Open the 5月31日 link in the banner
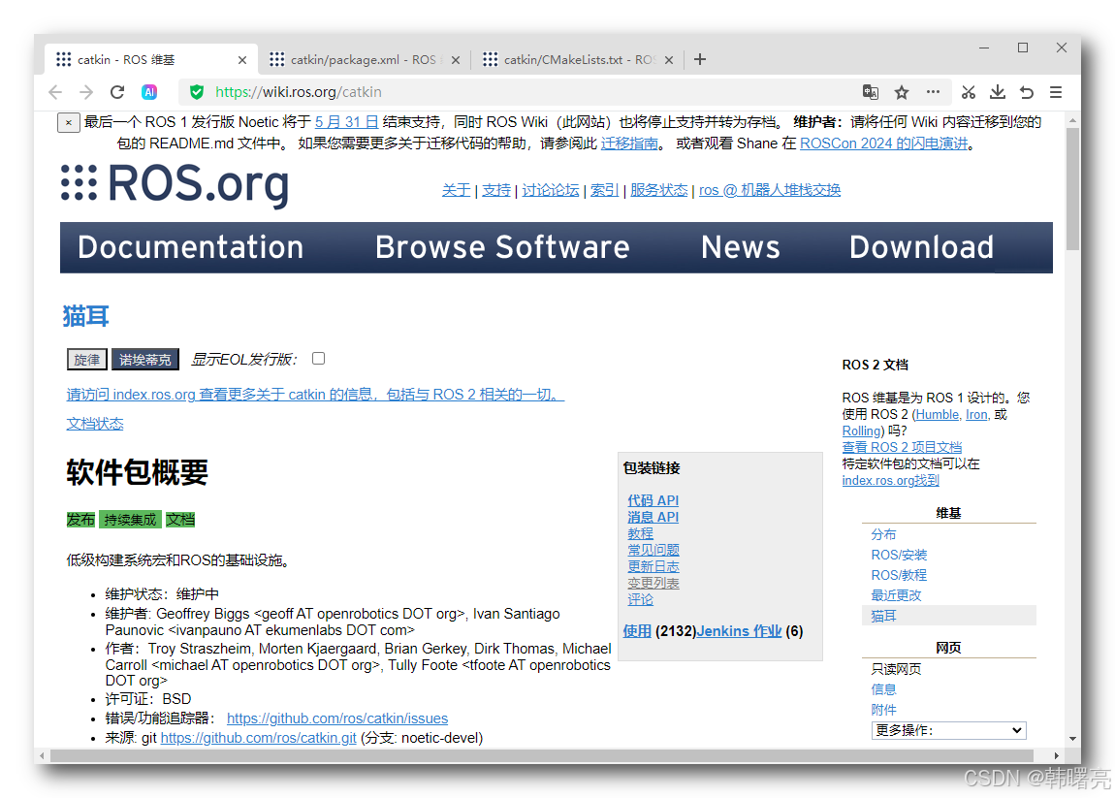 pos(346,121)
